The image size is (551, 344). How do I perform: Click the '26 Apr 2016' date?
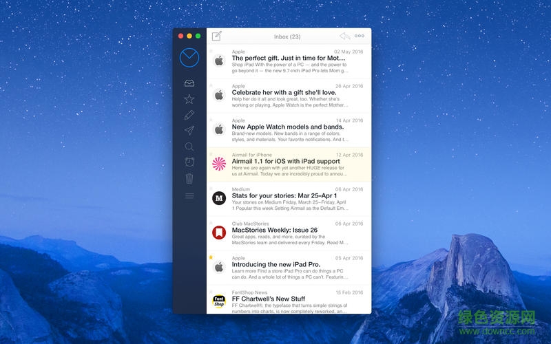tap(349, 86)
